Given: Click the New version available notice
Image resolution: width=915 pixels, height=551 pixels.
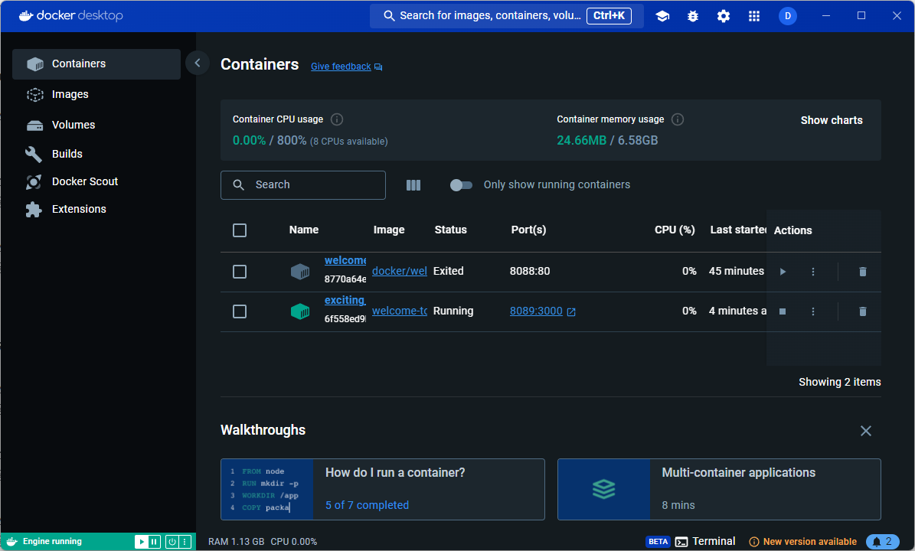Looking at the screenshot, I should coord(803,542).
